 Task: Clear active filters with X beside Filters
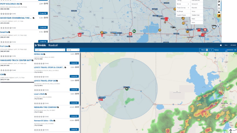pyautogui.click(x=211, y=50)
